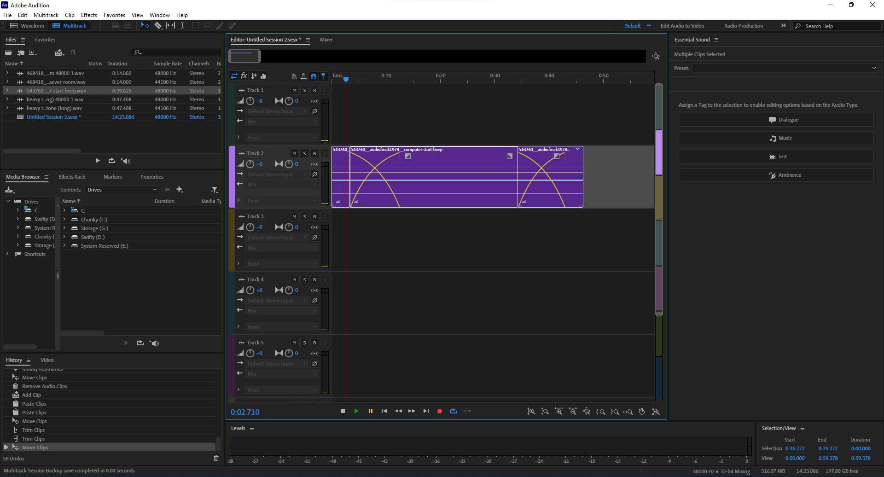The width and height of the screenshot is (884, 477).
Task: Switch to the Effects Rack tab
Action: 71,177
